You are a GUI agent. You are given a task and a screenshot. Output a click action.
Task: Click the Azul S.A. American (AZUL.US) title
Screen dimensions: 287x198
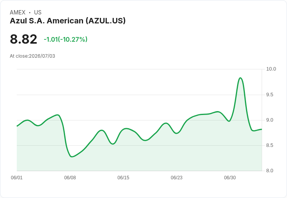[x=68, y=21]
